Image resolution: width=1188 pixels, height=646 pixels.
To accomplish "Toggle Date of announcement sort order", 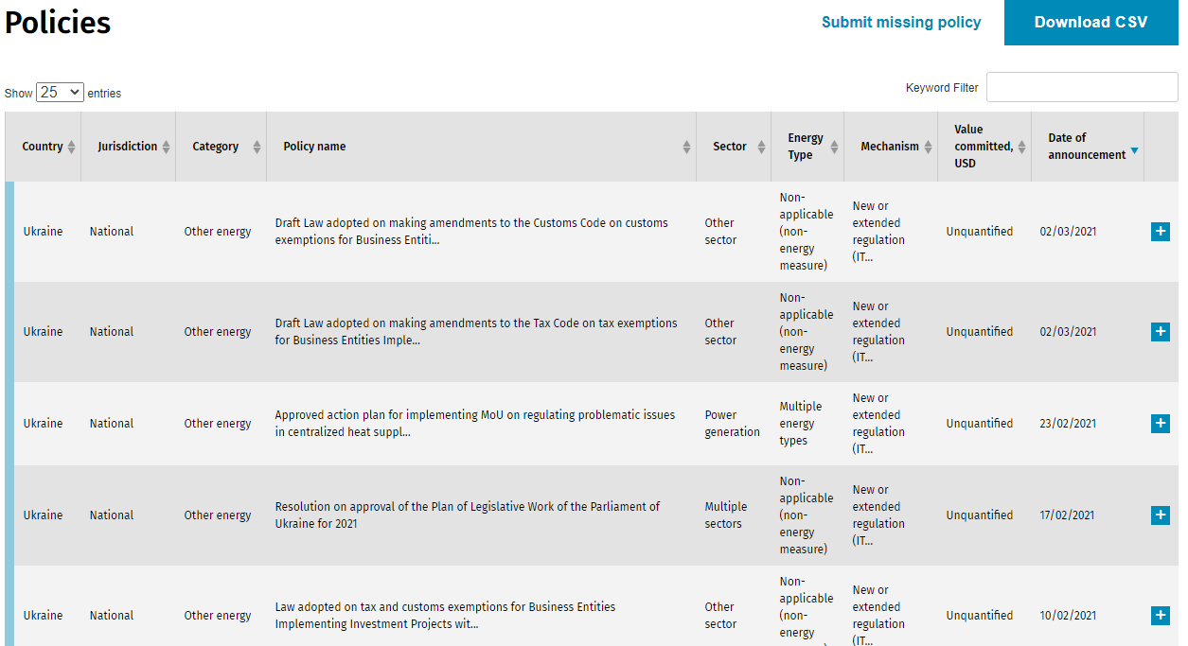I will click(x=1134, y=151).
